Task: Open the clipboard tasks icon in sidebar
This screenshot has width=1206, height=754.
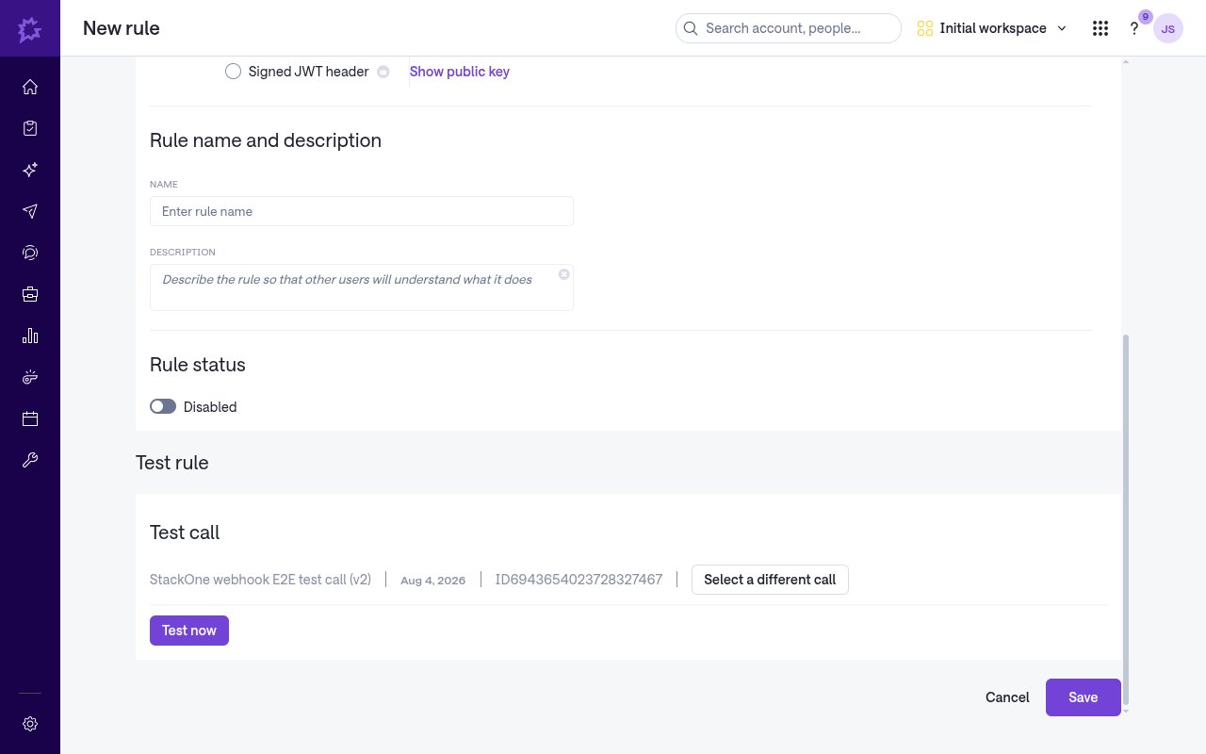Action: 30,128
